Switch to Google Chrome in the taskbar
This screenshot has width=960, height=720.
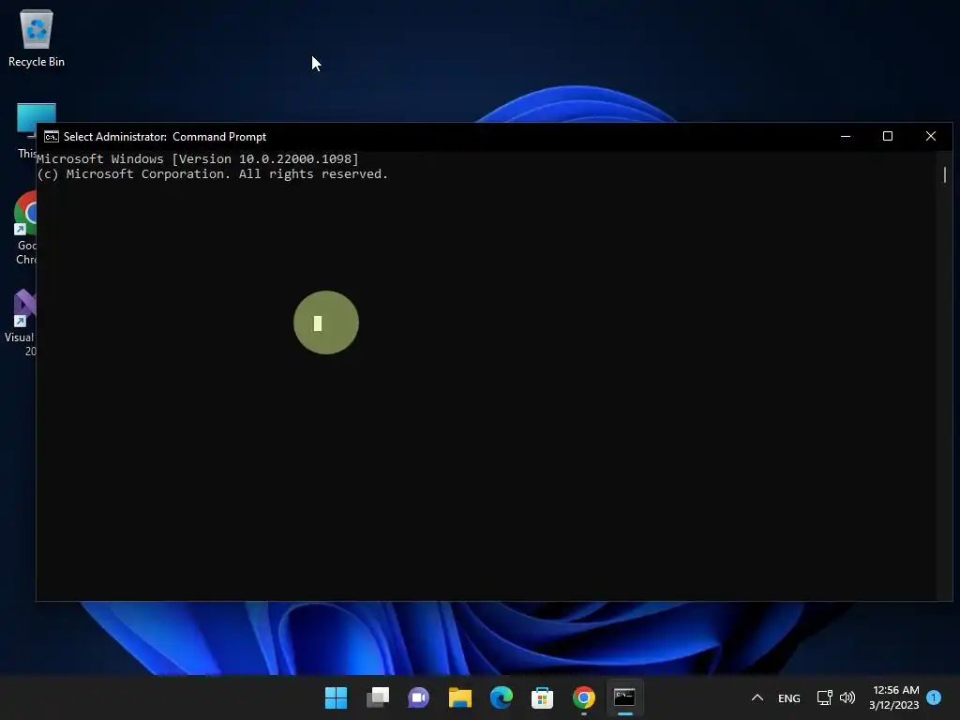[583, 697]
